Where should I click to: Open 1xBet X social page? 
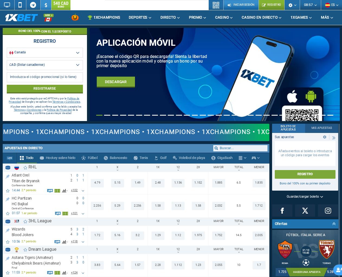[x=305, y=211]
